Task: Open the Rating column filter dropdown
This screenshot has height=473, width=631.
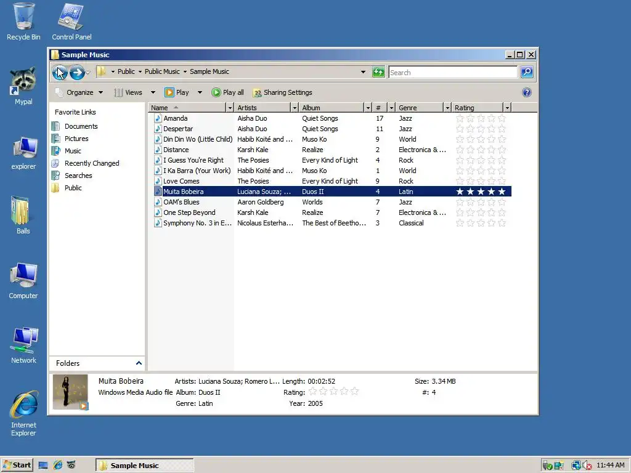Action: [507, 108]
